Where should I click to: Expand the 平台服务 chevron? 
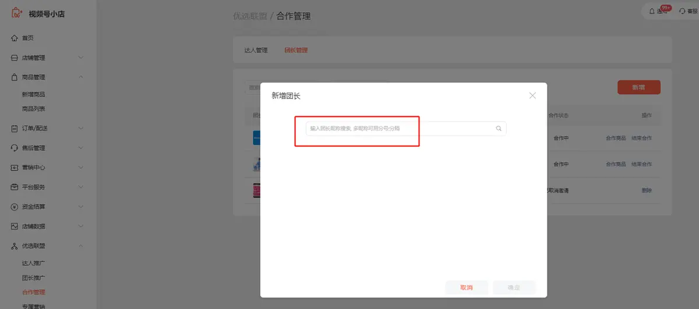(81, 187)
